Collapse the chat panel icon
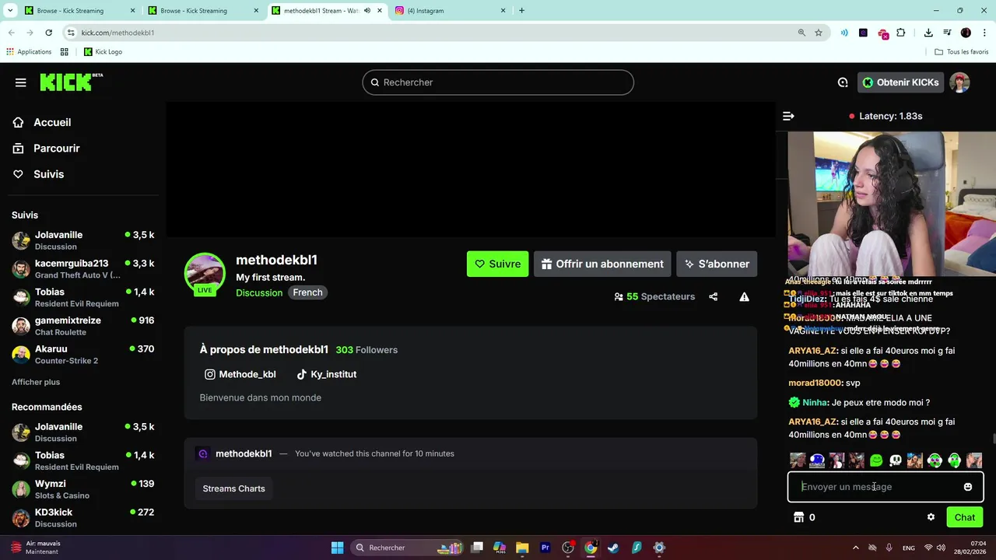The height and width of the screenshot is (560, 996). pyautogui.click(x=788, y=116)
